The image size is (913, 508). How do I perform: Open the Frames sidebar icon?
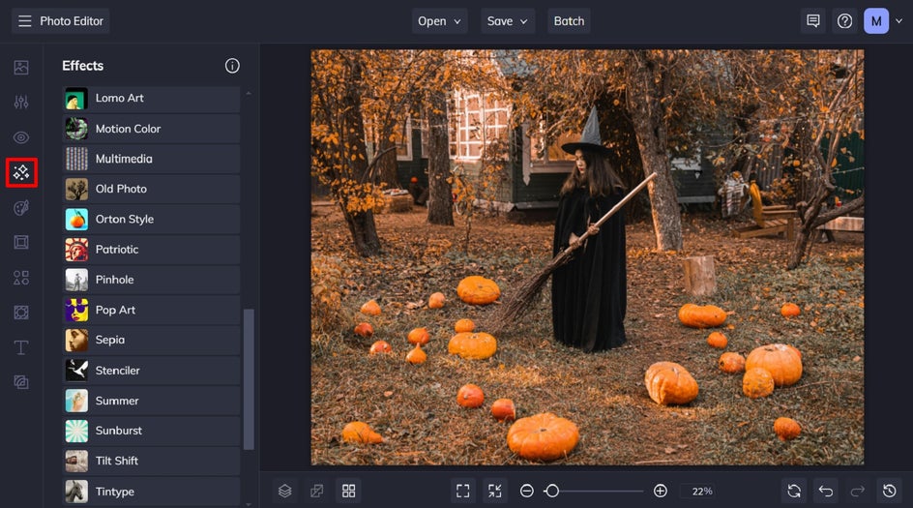(x=21, y=242)
